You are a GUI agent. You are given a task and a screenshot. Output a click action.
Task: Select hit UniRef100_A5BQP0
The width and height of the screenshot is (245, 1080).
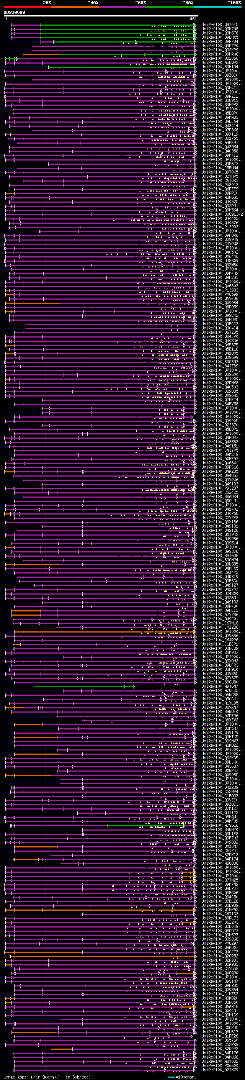[220, 113]
